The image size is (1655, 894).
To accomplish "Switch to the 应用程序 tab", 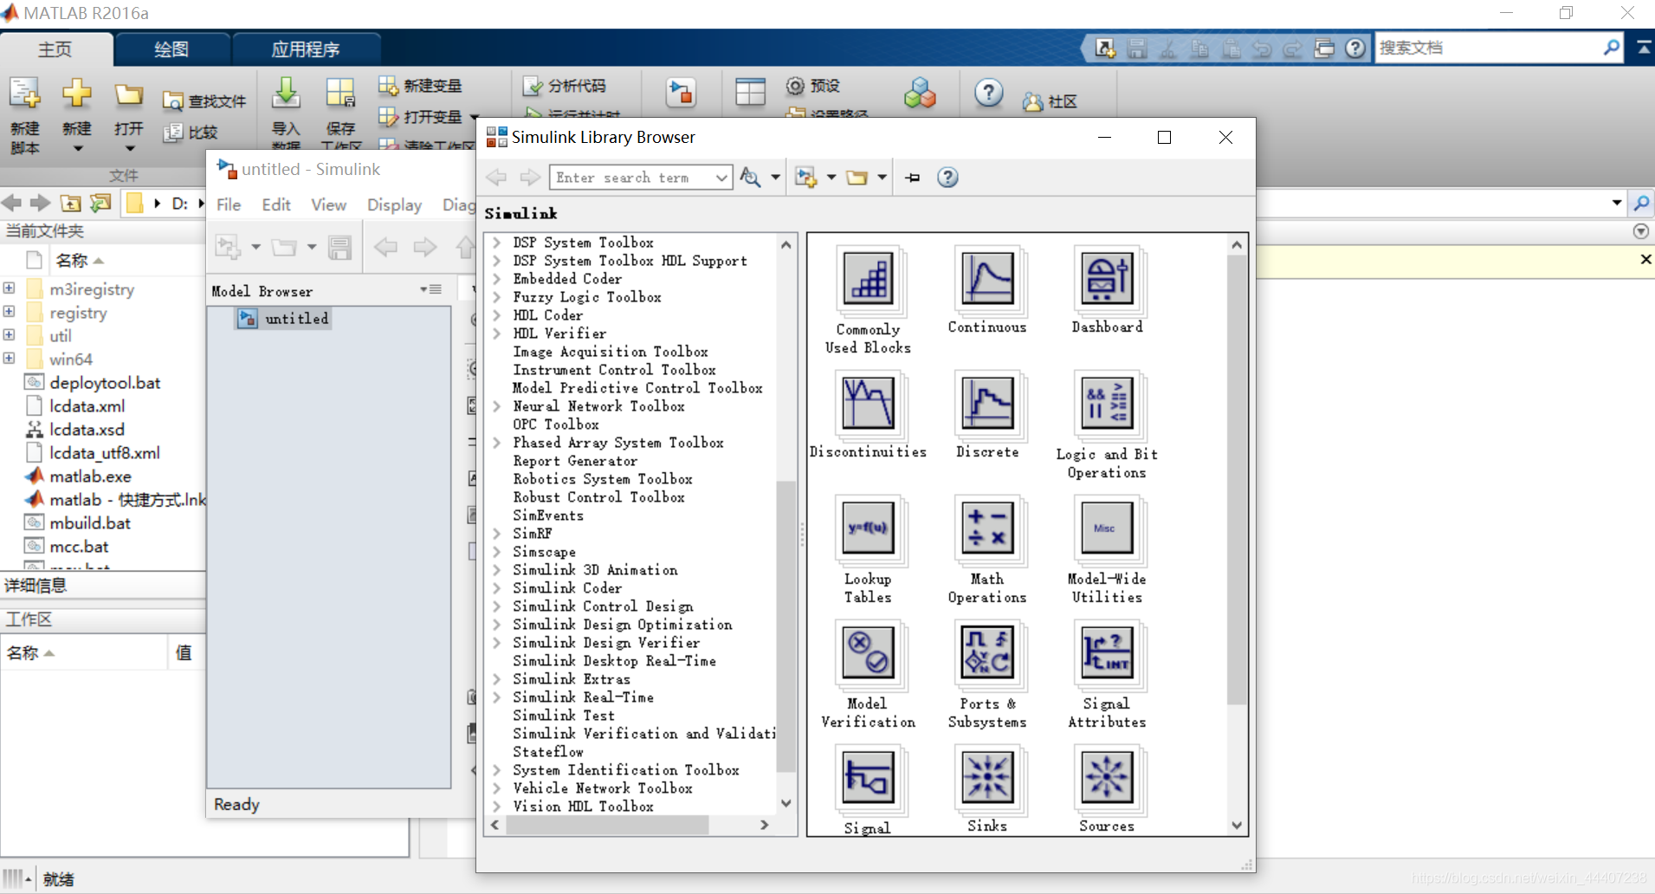I will [x=306, y=49].
